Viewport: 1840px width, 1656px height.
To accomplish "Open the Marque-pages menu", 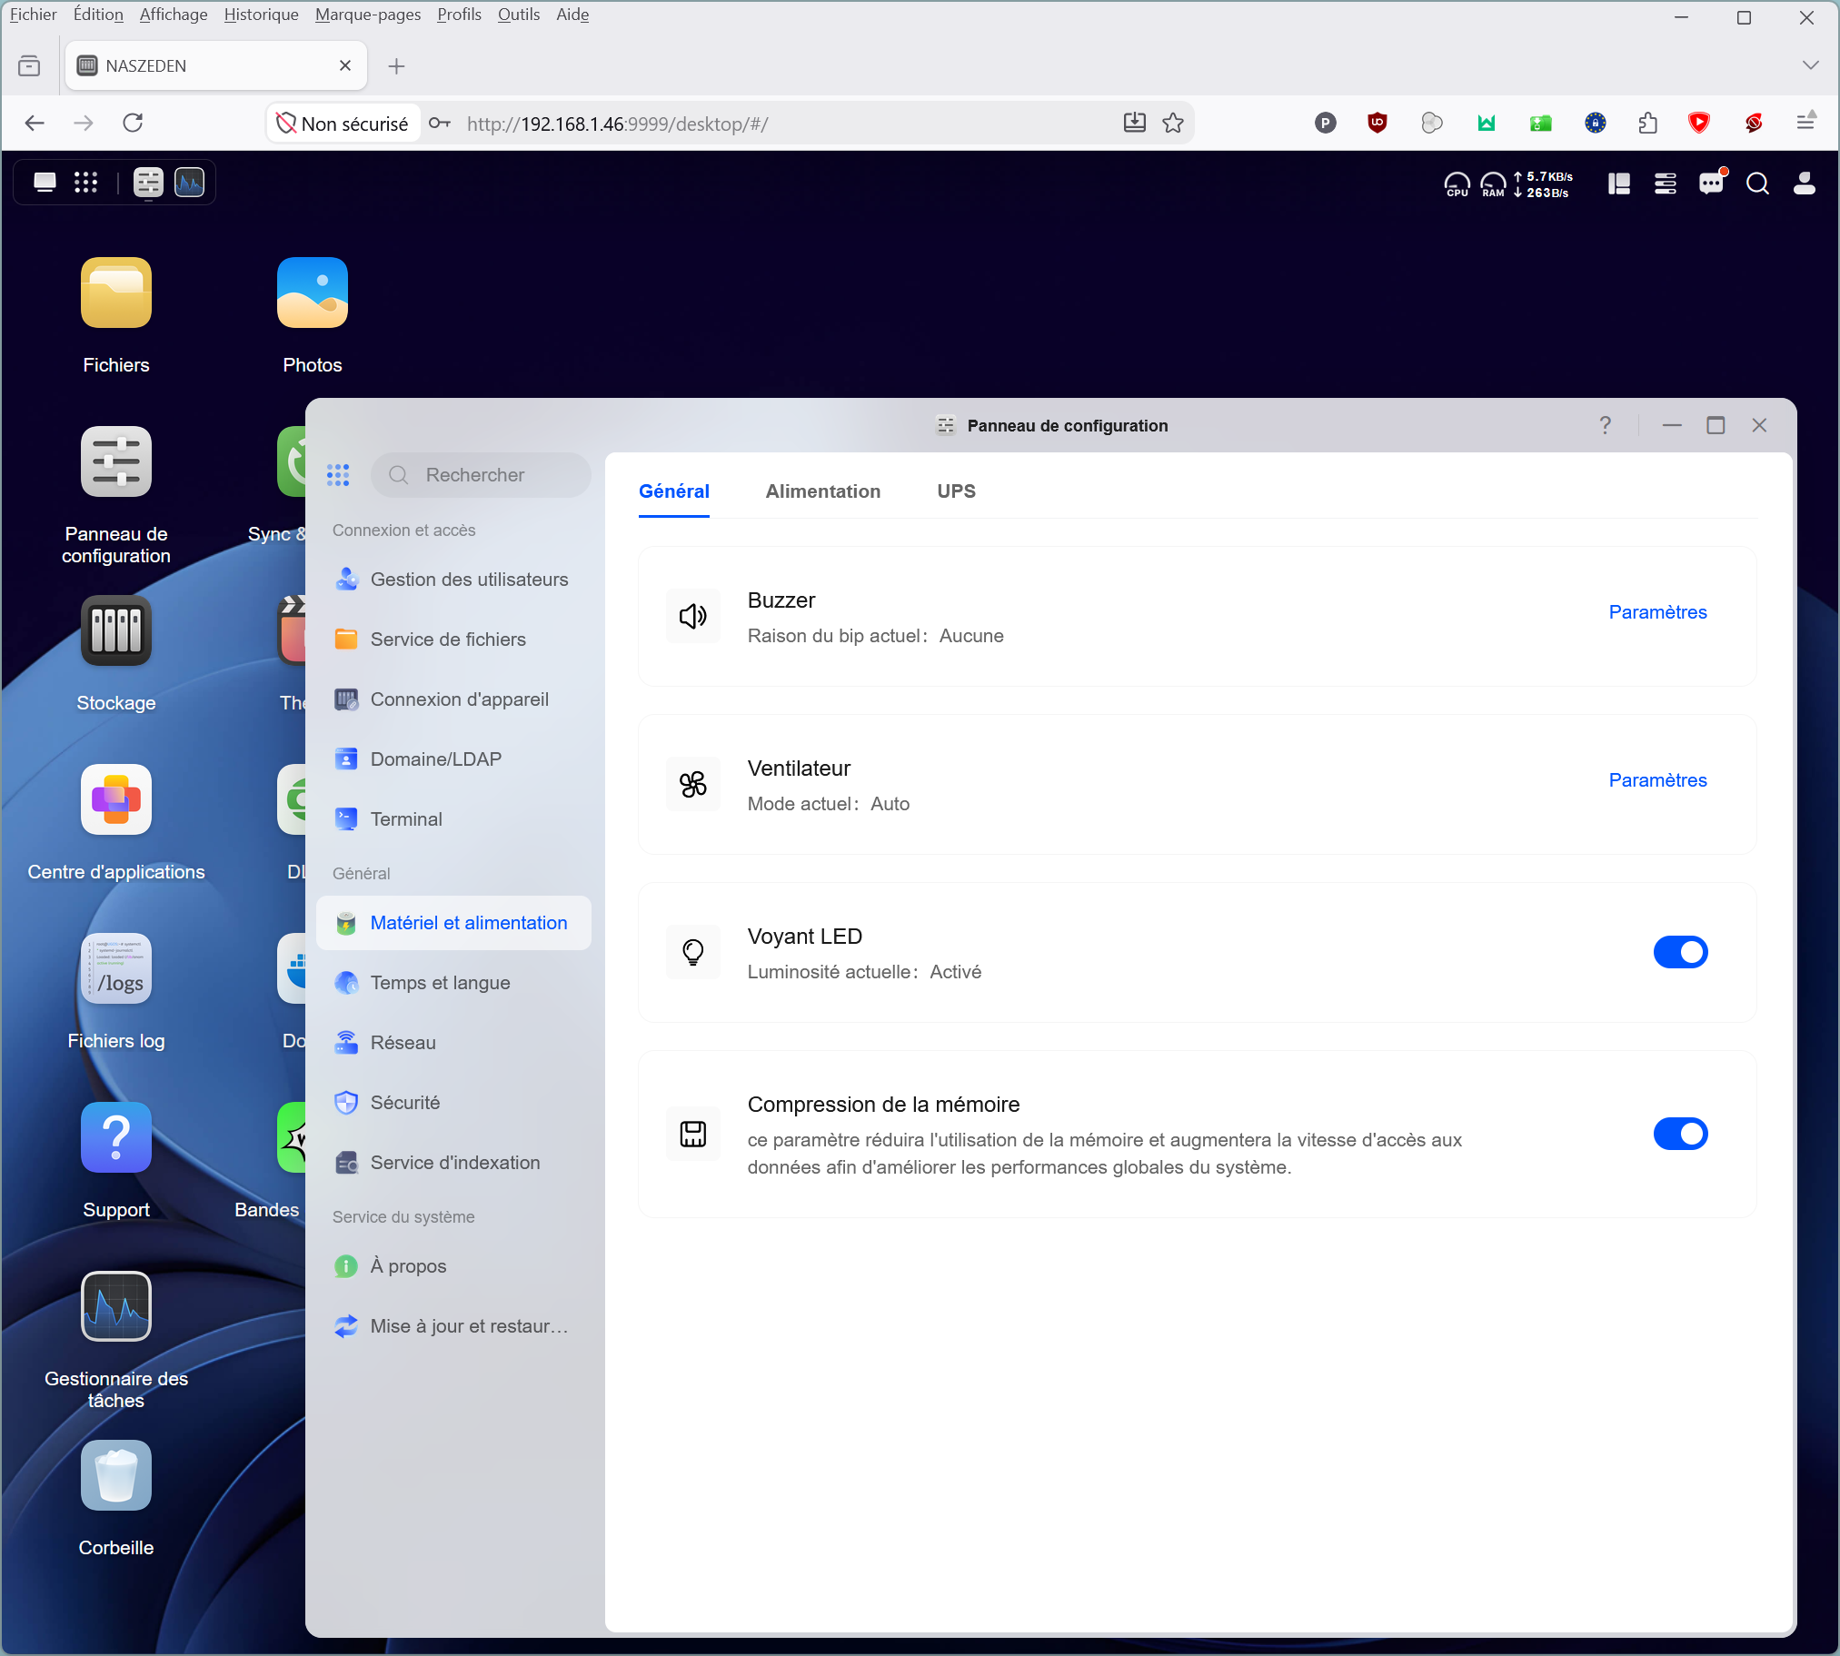I will click(368, 15).
